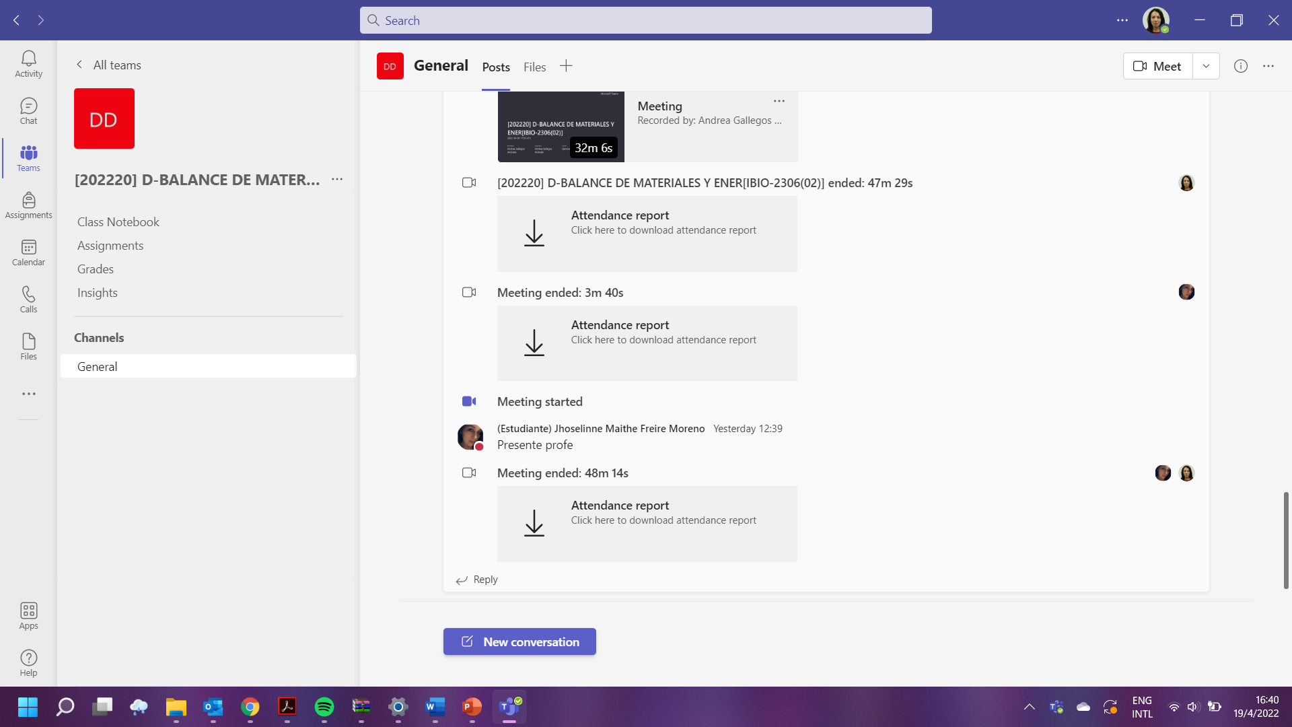Click the channel info icon
Screen dimensions: 1292x727
point(1240,66)
